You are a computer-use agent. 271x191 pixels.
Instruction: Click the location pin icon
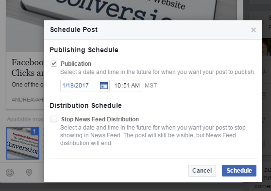pos(29,173)
